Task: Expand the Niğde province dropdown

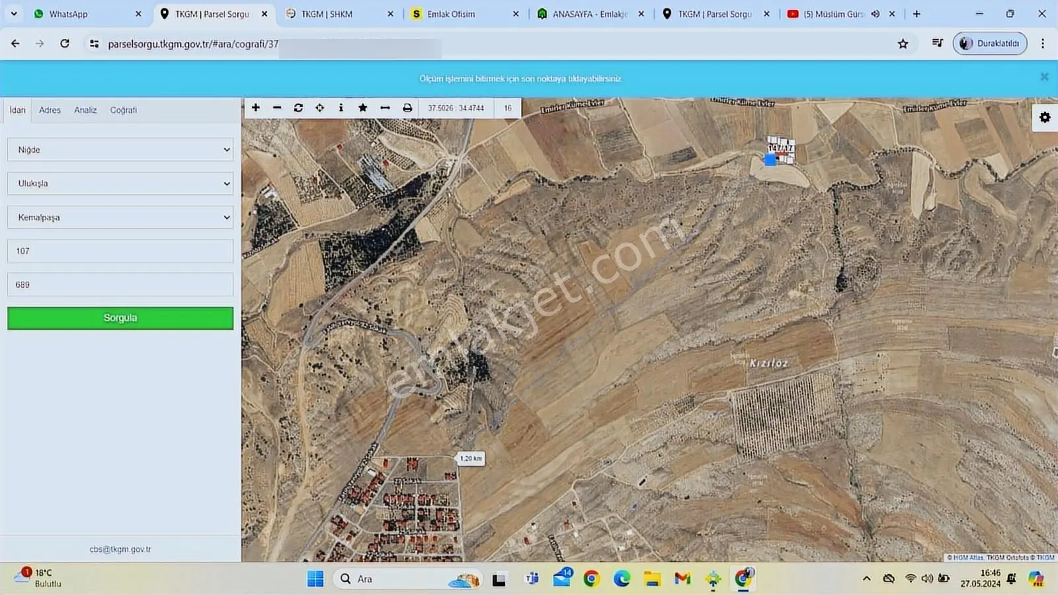Action: click(x=120, y=149)
